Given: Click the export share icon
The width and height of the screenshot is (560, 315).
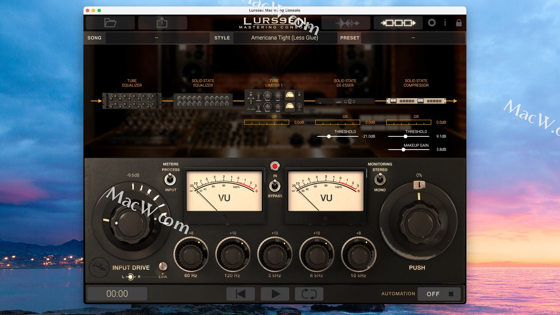Looking at the screenshot, I should tap(162, 23).
